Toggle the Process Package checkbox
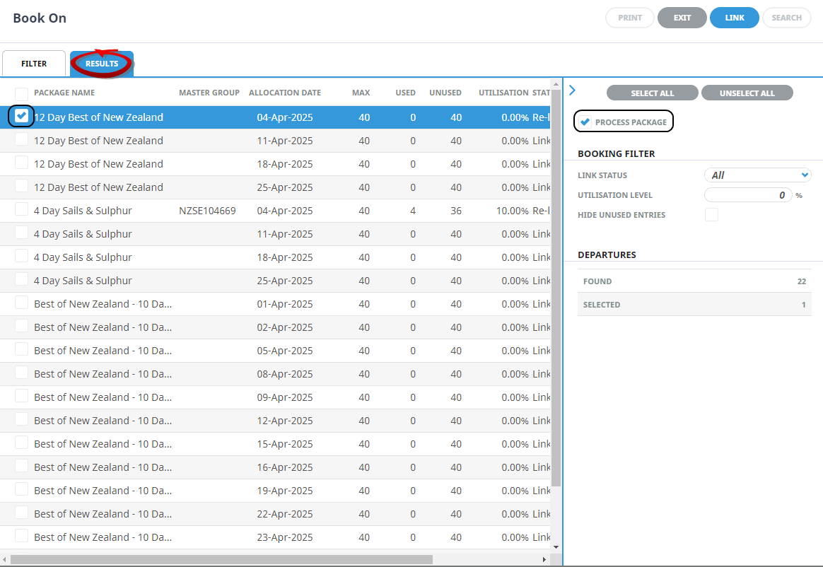Image resolution: width=823 pixels, height=567 pixels. pos(585,122)
